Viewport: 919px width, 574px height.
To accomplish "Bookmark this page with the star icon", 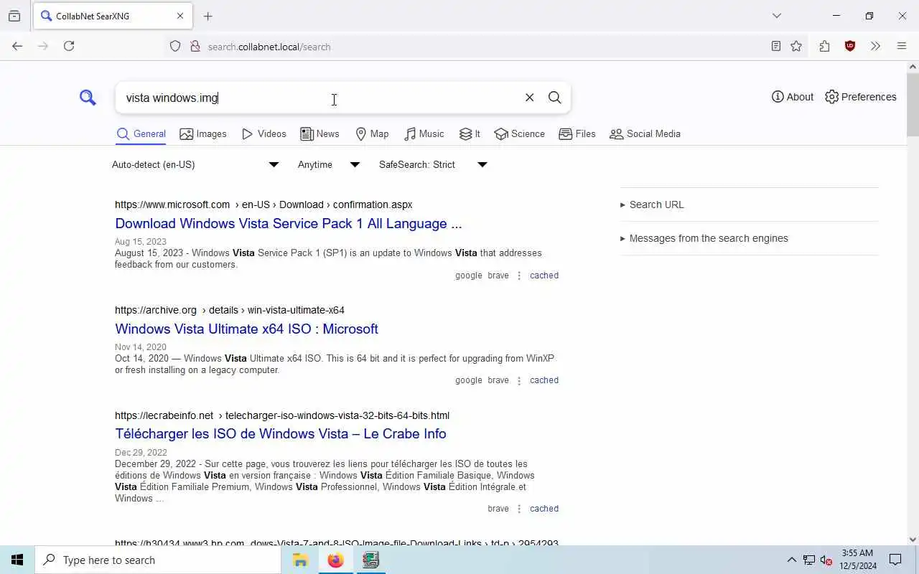I will point(796,46).
